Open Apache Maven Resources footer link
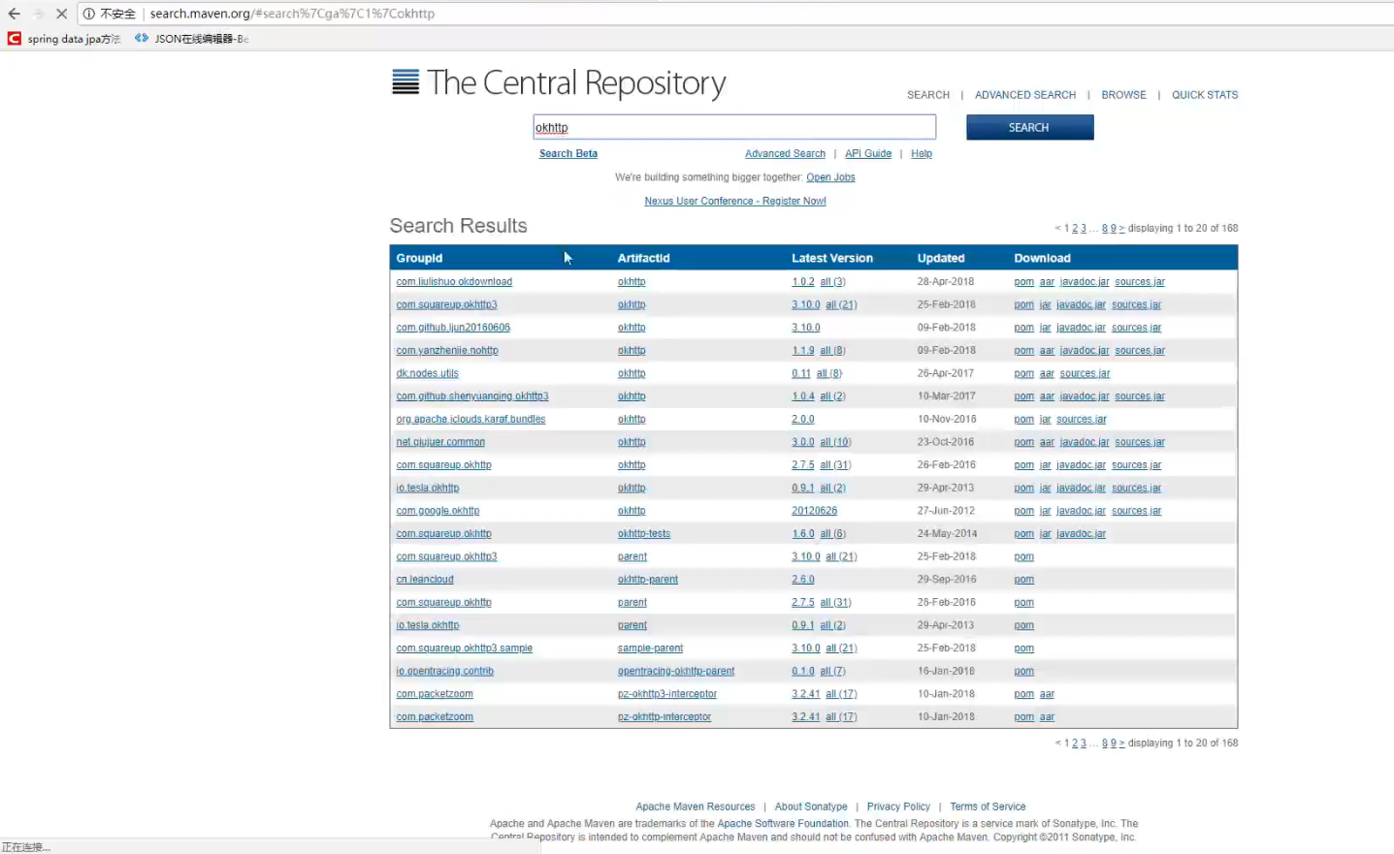 click(x=696, y=807)
